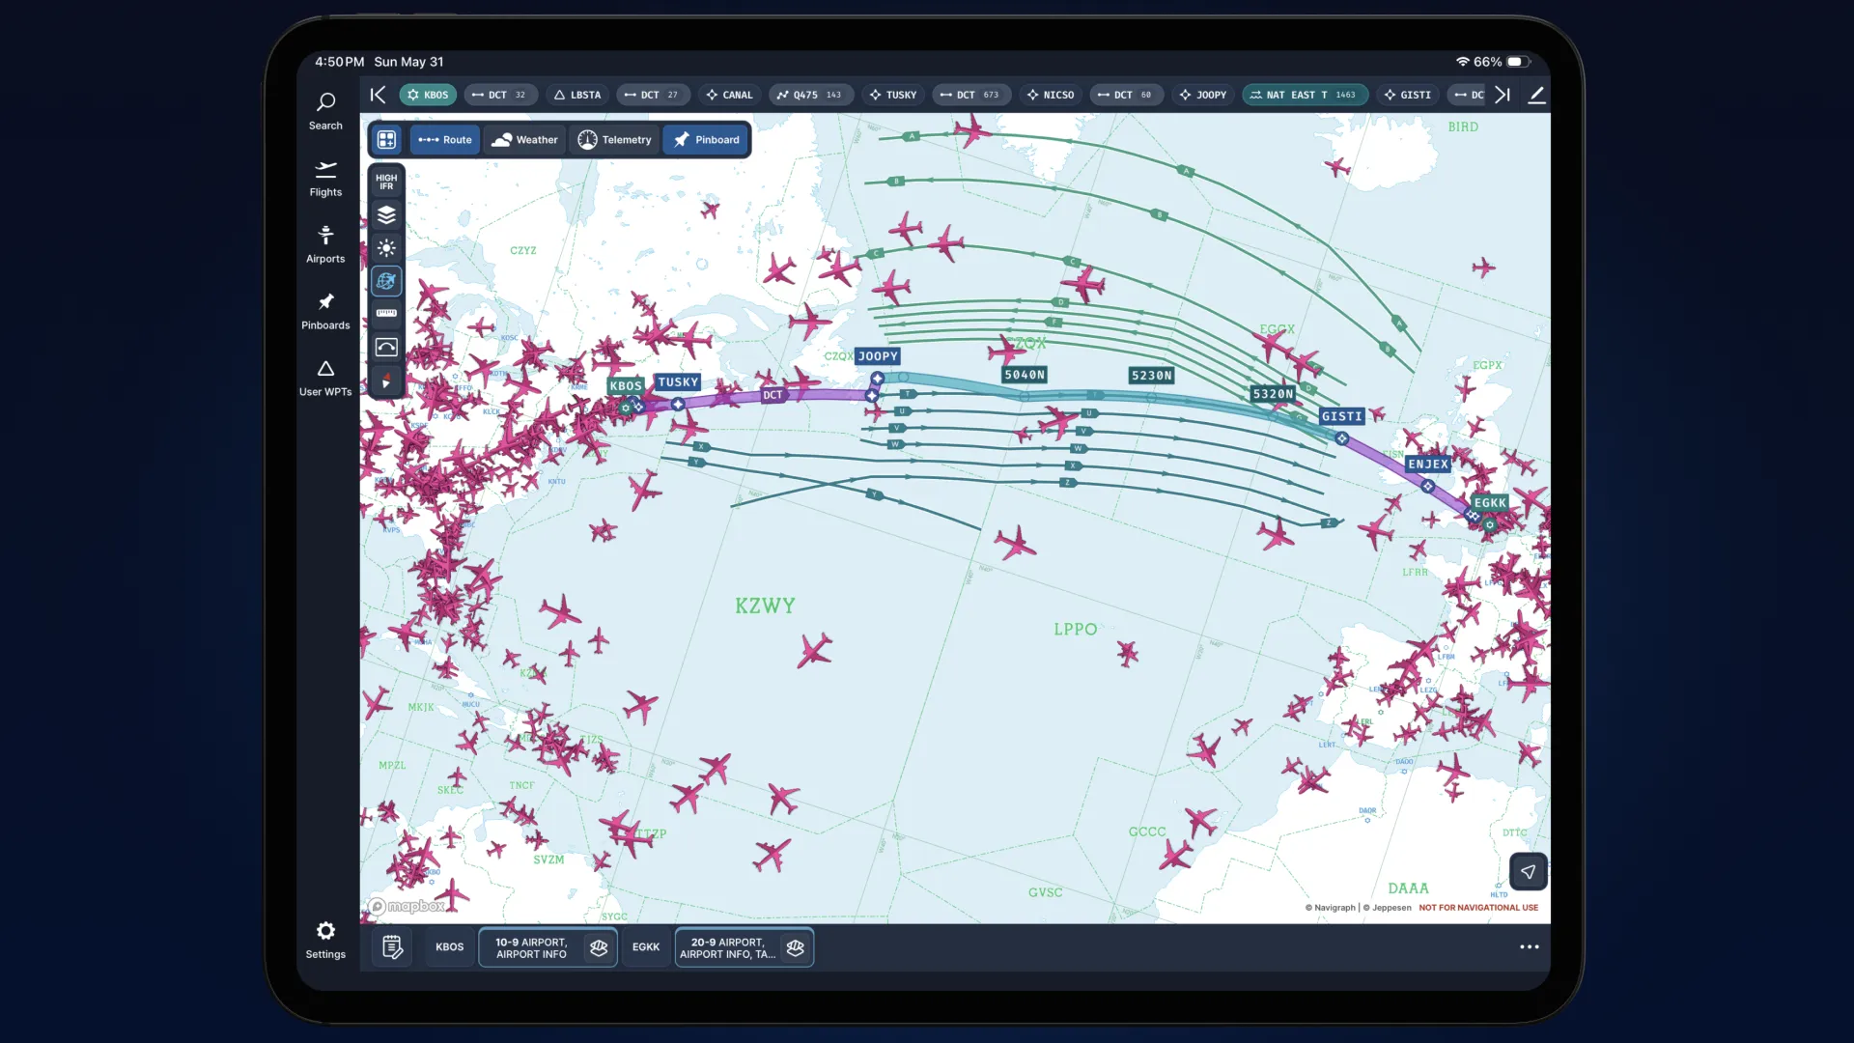The height and width of the screenshot is (1043, 1854).
Task: Click the compass north-up icon
Action: 386,381
